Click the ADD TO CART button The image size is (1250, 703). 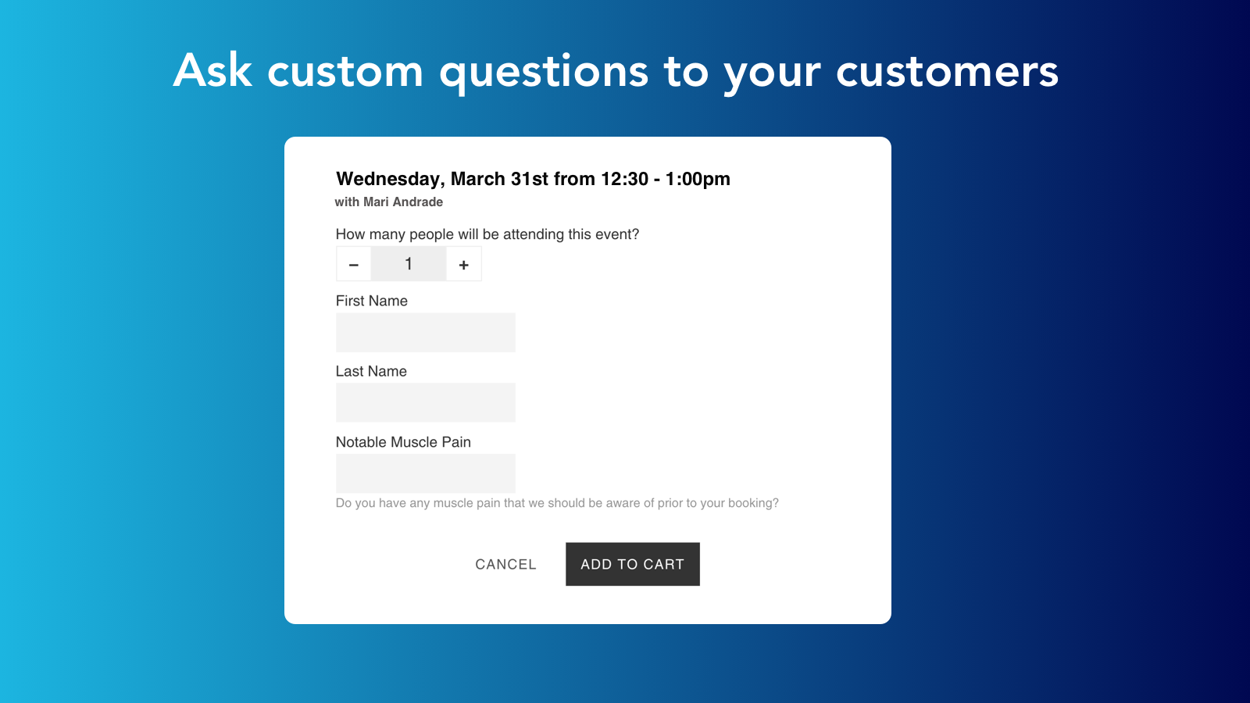632,564
